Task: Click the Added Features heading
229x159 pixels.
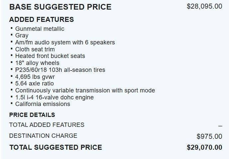Action: (41, 20)
